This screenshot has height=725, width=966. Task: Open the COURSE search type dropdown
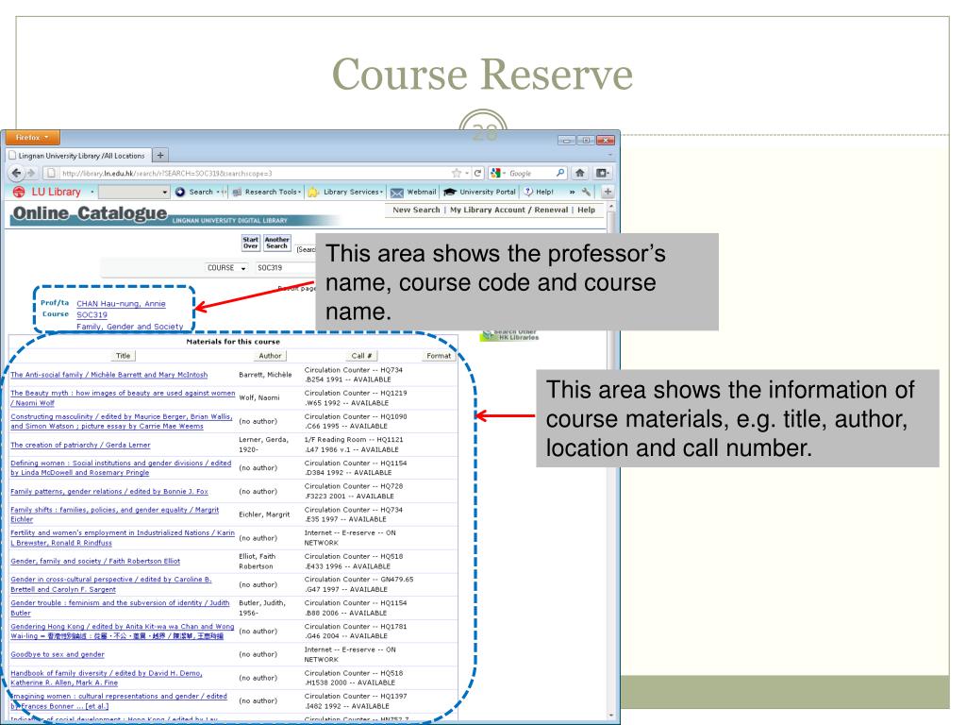click(x=226, y=268)
